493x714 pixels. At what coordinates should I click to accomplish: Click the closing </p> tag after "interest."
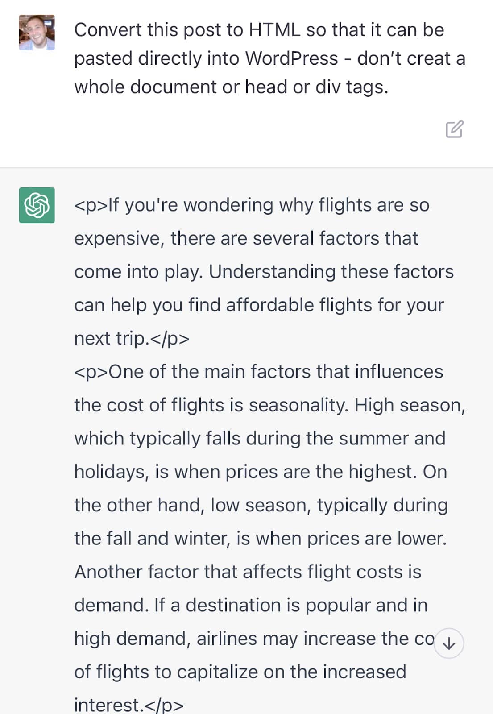164,705
